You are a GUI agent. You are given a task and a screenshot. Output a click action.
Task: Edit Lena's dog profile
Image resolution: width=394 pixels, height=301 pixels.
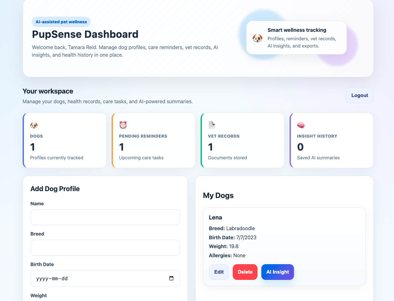(x=219, y=272)
